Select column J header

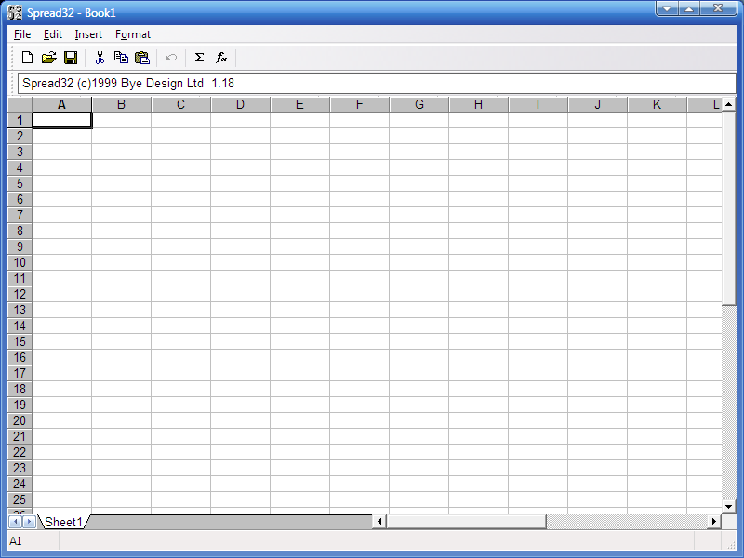[598, 104]
